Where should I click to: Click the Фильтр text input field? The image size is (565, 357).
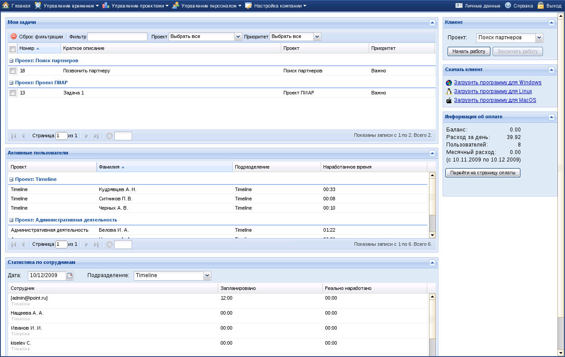pyautogui.click(x=117, y=37)
